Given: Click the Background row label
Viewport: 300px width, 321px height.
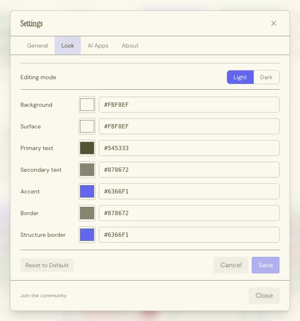Looking at the screenshot, I should click(36, 105).
